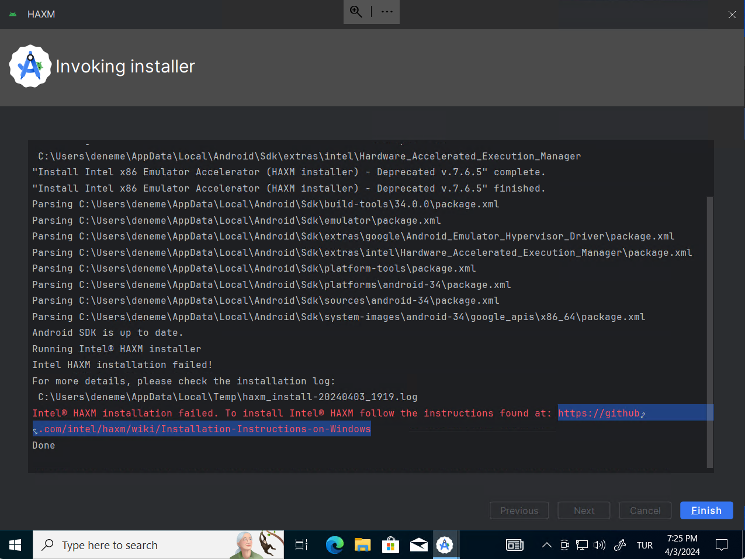
Task: Open the three-dots more options menu
Action: coord(387,12)
